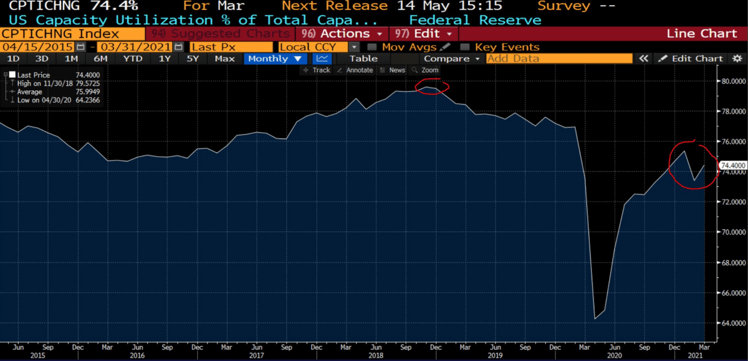Click the start date field 04/15/2015
748x361 pixels.
38,47
